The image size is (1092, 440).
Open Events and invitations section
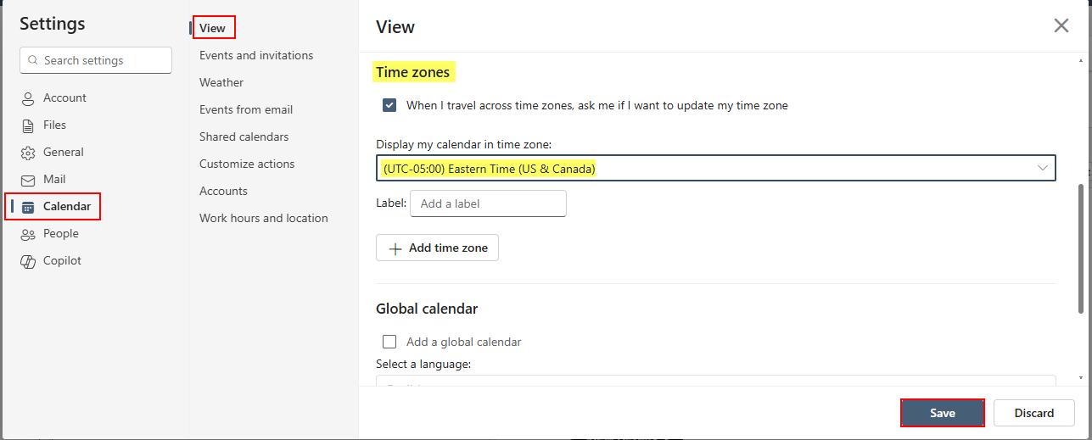click(256, 55)
